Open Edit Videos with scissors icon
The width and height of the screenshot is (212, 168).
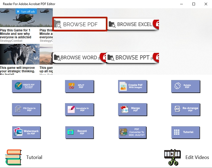[172, 157]
